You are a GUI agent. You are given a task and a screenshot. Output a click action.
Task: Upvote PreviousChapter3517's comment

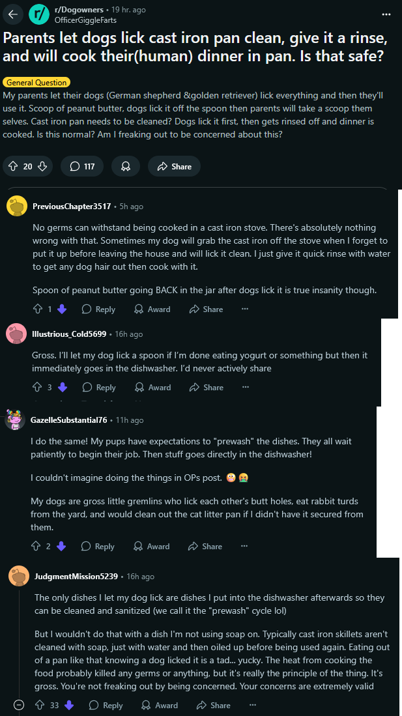[38, 309]
